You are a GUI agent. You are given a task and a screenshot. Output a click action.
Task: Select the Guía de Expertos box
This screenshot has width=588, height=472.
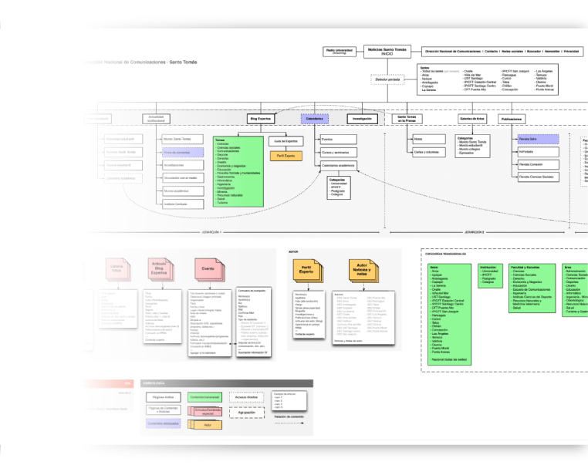pos(286,141)
